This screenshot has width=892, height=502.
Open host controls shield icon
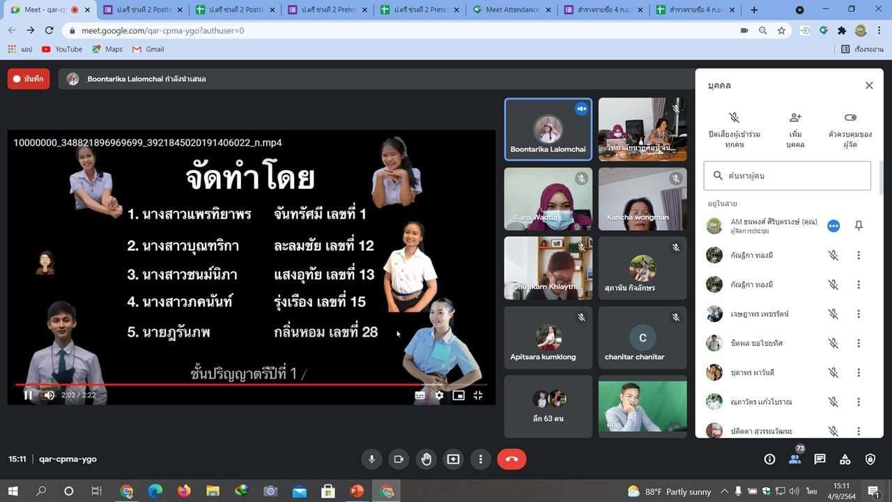[x=870, y=459]
